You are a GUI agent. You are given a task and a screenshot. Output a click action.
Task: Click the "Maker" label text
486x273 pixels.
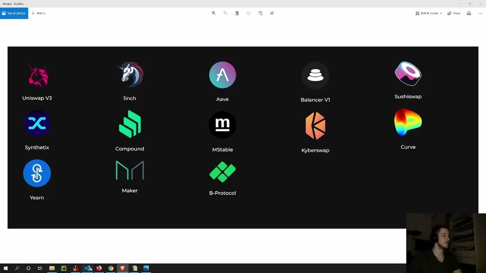(130, 191)
